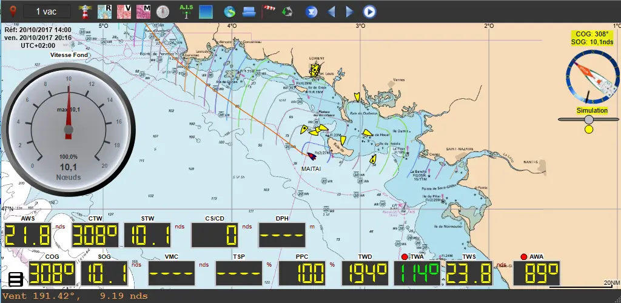Open the round gauge instrument icon
Viewport: 621px width, 303px height.
(x=163, y=12)
